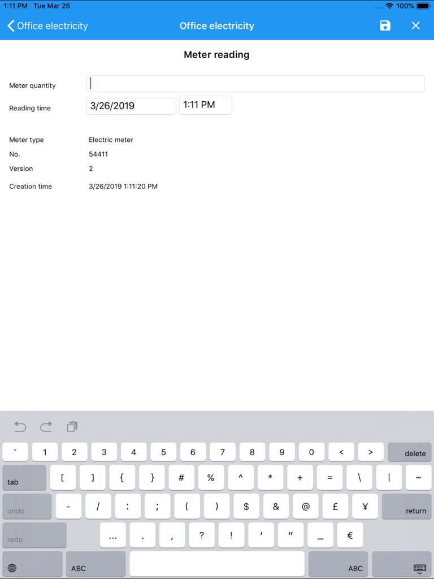The width and height of the screenshot is (434, 579).
Task: Tap the ampersand key
Action: click(276, 506)
